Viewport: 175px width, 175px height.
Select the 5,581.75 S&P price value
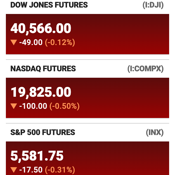[x=37, y=156]
